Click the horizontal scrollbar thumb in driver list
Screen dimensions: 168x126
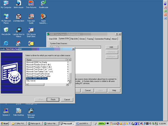(x=36, y=85)
